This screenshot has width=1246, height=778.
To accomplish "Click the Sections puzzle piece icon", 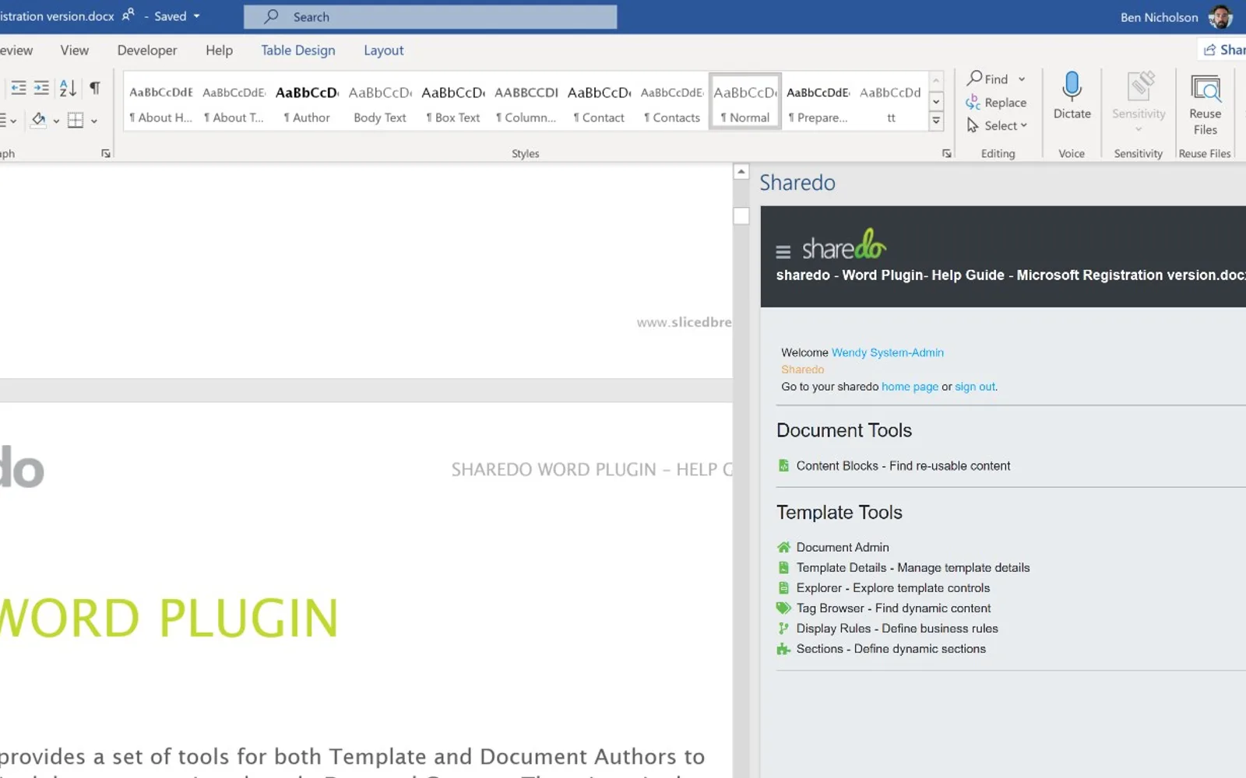I will pos(783,648).
